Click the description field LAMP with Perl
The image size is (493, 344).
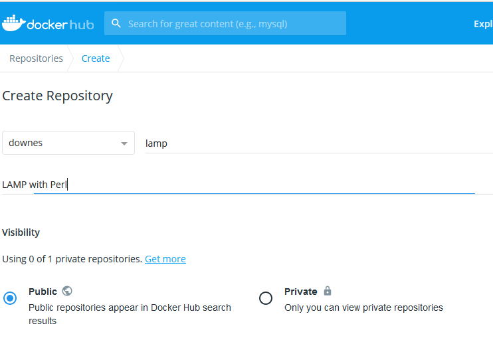click(247, 185)
